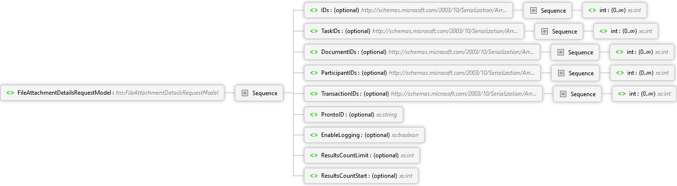Viewport: 677px width, 186px height.
Task: Click the green icon of the ProntoID element
Action: coord(314,114)
